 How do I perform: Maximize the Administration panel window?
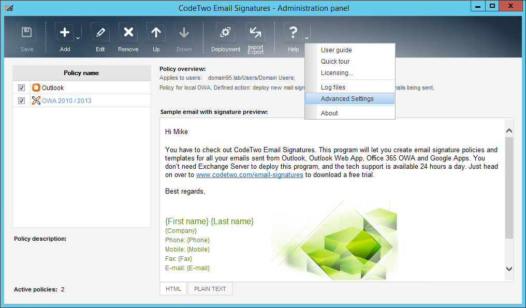(492, 6)
